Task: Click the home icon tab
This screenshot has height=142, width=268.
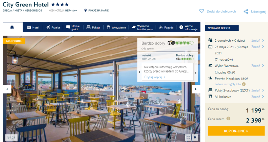Action: [x=12, y=27]
